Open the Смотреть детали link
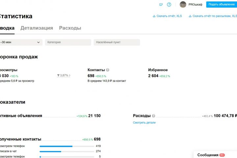The image size is (237, 158). tap(144, 122)
